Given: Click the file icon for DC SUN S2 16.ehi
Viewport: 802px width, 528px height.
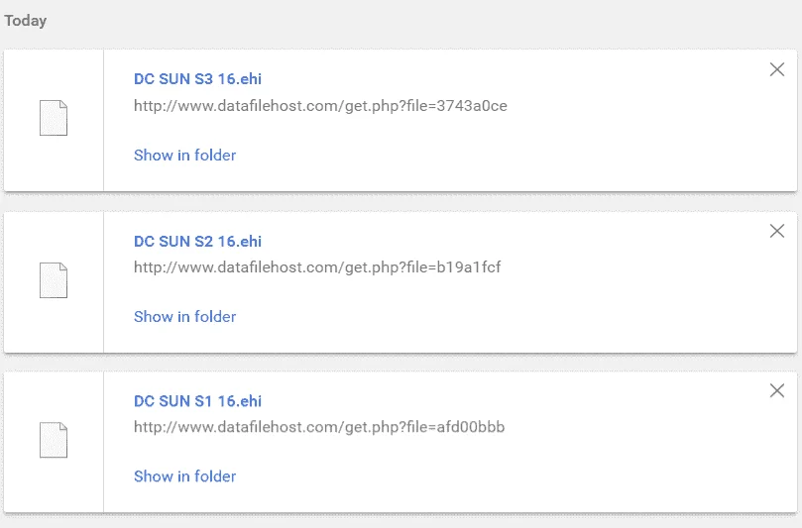Looking at the screenshot, I should pos(54,280).
